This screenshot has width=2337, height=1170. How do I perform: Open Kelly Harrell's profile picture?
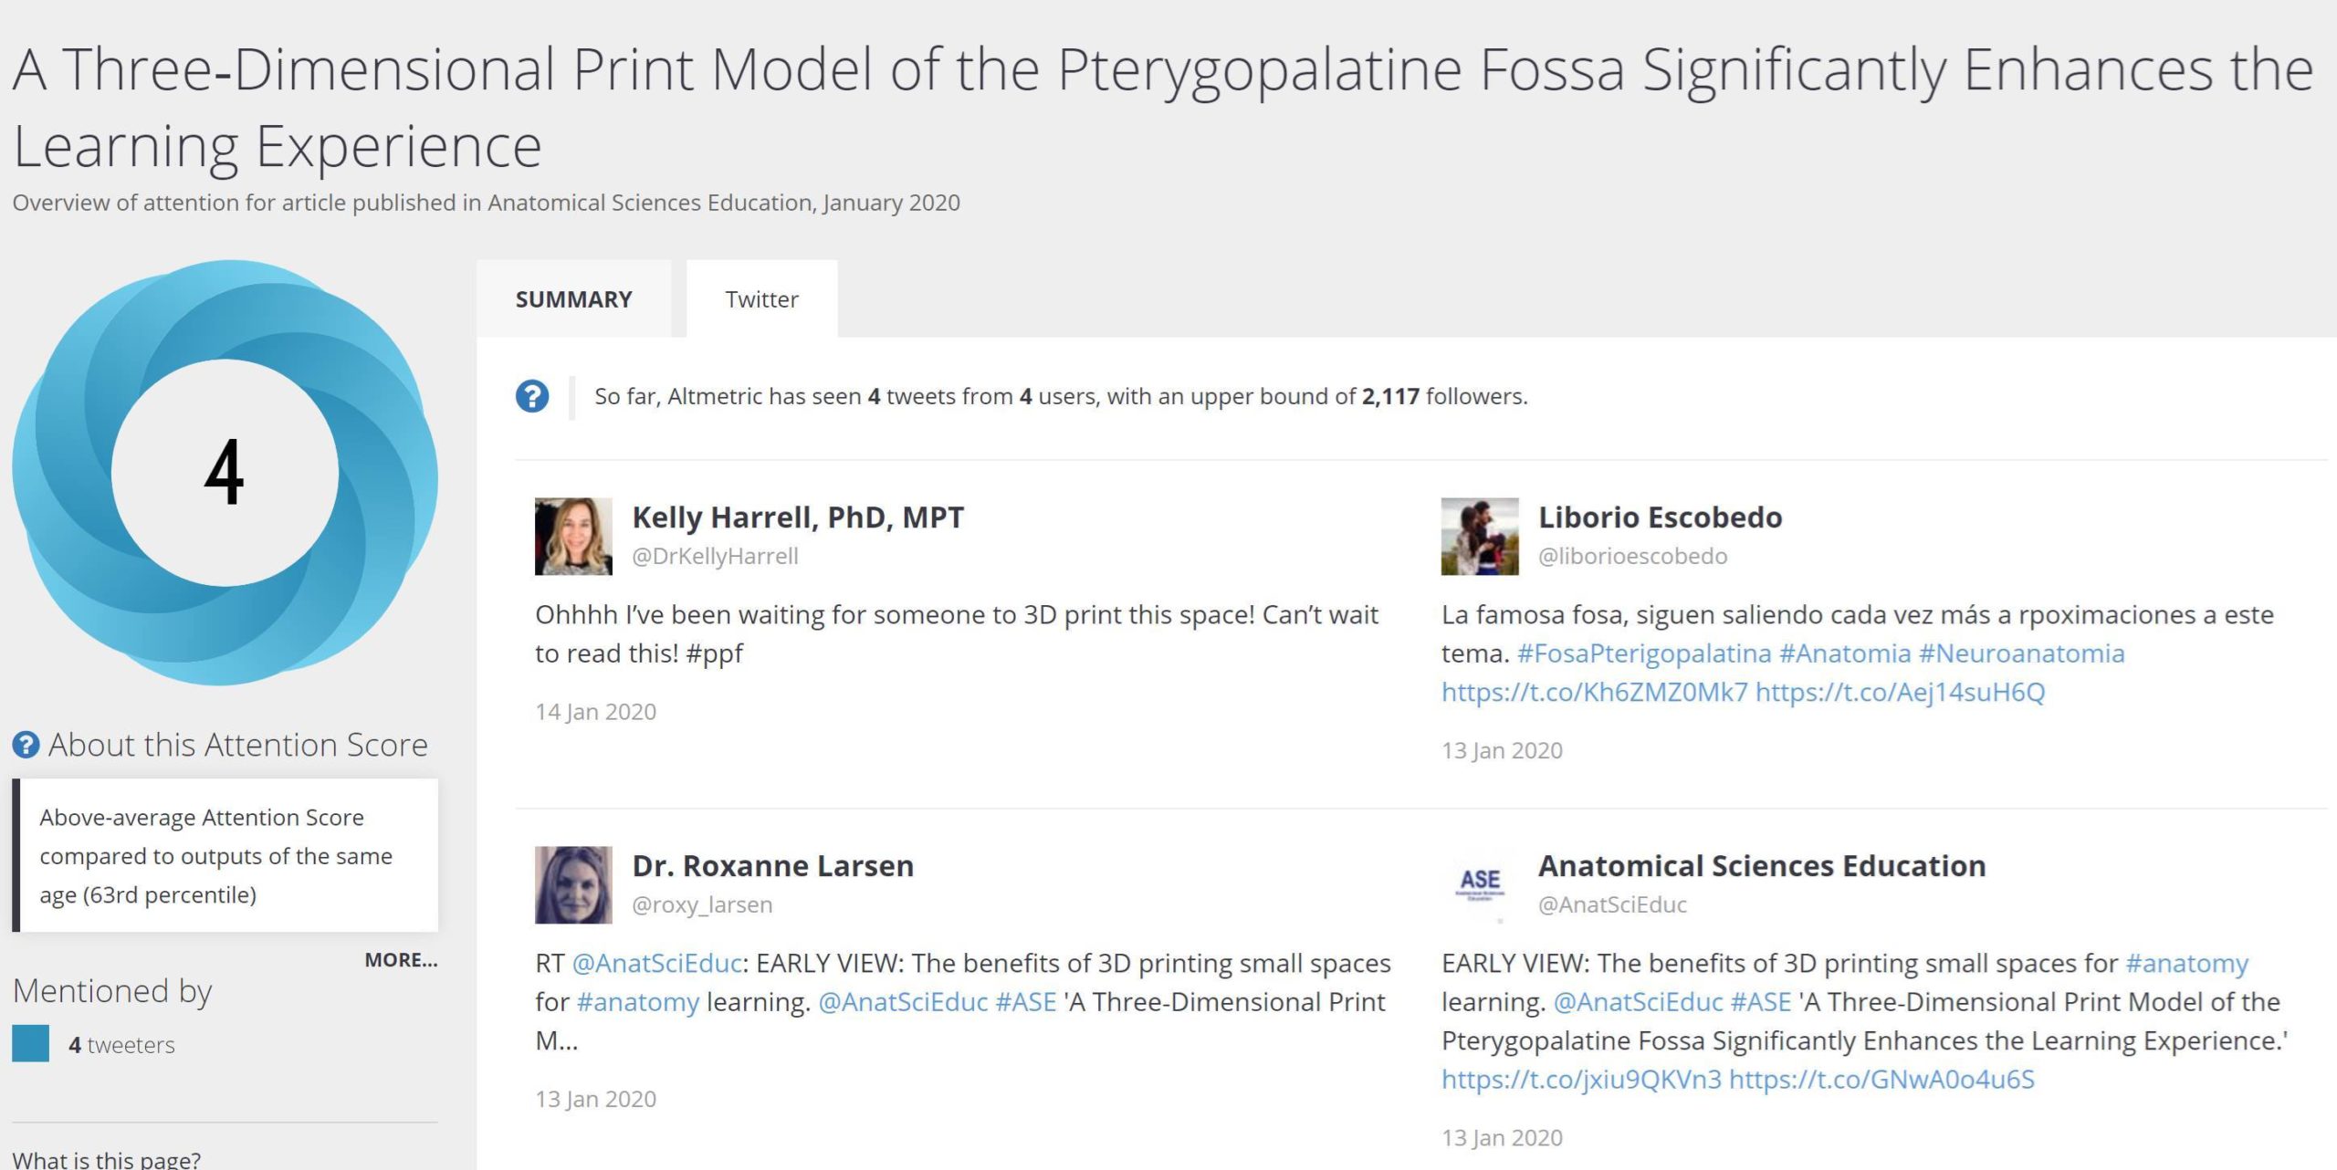pyautogui.click(x=573, y=537)
